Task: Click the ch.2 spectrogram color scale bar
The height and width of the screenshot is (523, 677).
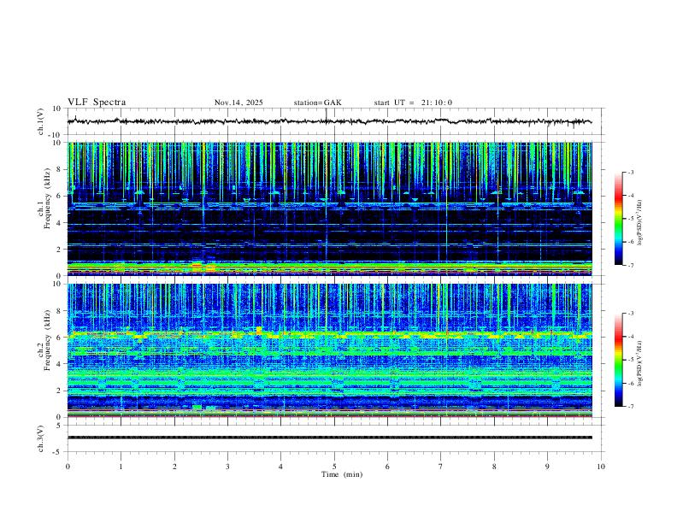Action: point(618,360)
